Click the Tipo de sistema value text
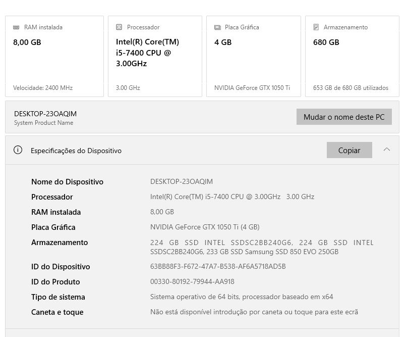Screen dimensions: 408x337 pyautogui.click(x=242, y=297)
